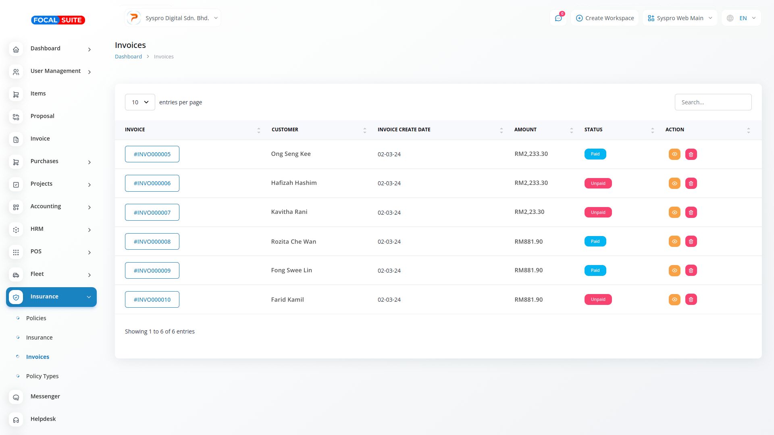Screen dimensions: 774x435
Task: Delete invoice #INVO000005 using trash icon
Action: 691,154
